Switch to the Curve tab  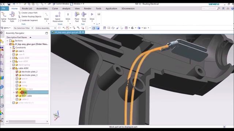tap(55, 8)
